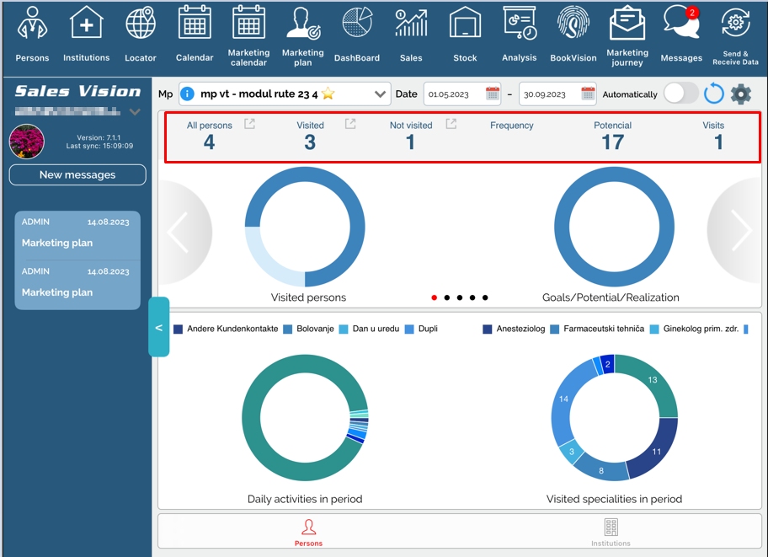Expand the user profile chevron in sidebar
The height and width of the screenshot is (557, 768).
point(135,112)
